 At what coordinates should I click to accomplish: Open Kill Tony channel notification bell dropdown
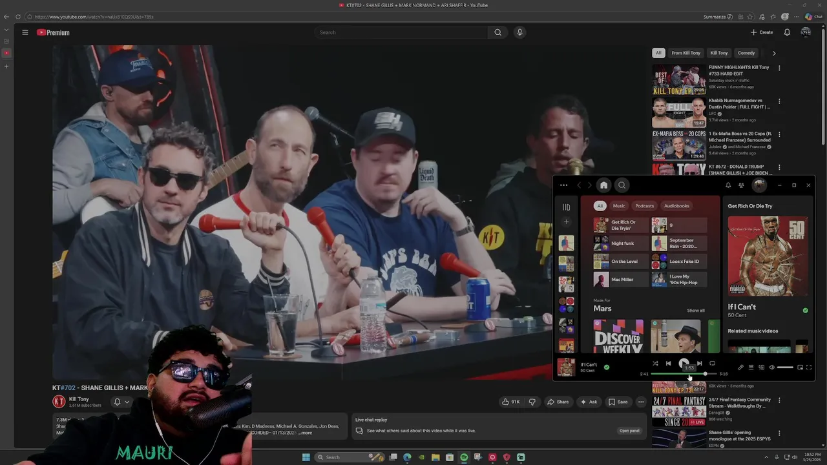[x=121, y=402]
